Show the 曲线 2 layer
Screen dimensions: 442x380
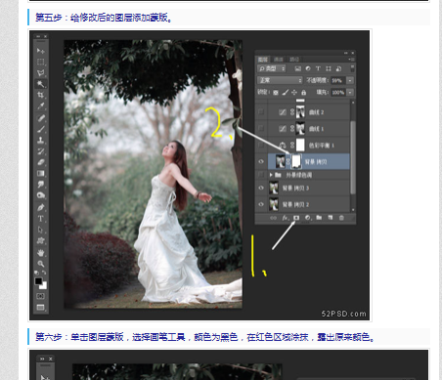(261, 112)
